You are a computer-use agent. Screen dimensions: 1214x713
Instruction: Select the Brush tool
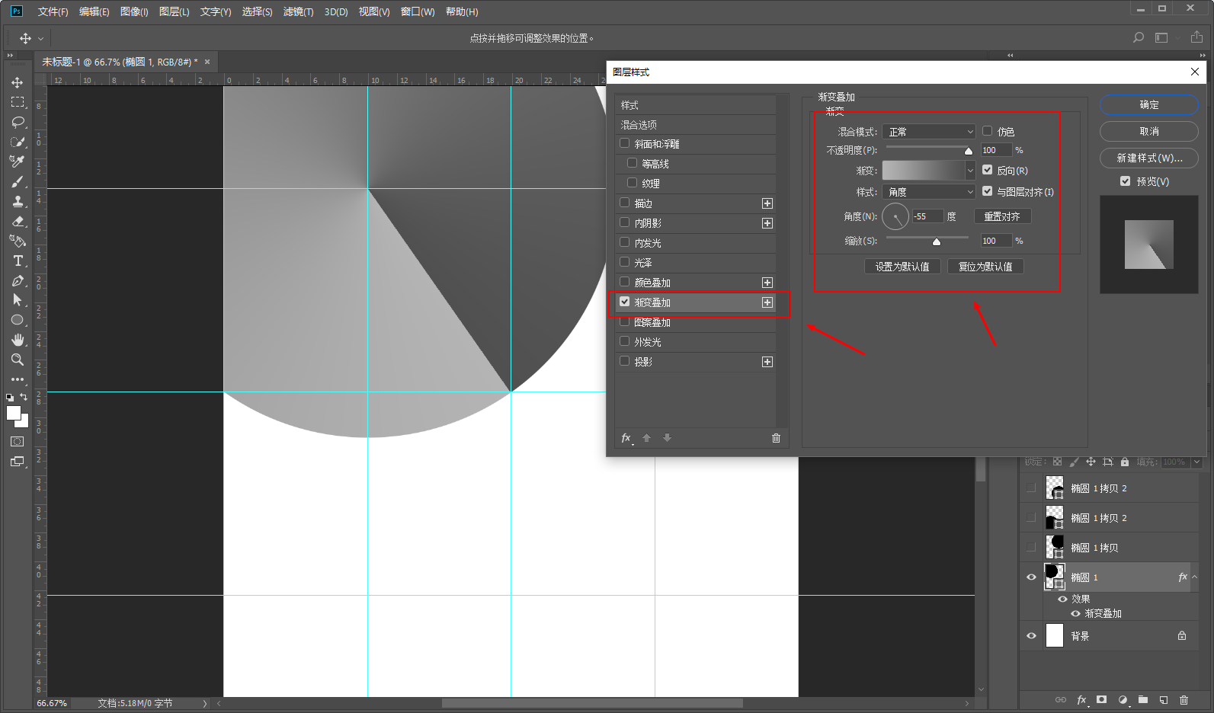(x=18, y=181)
